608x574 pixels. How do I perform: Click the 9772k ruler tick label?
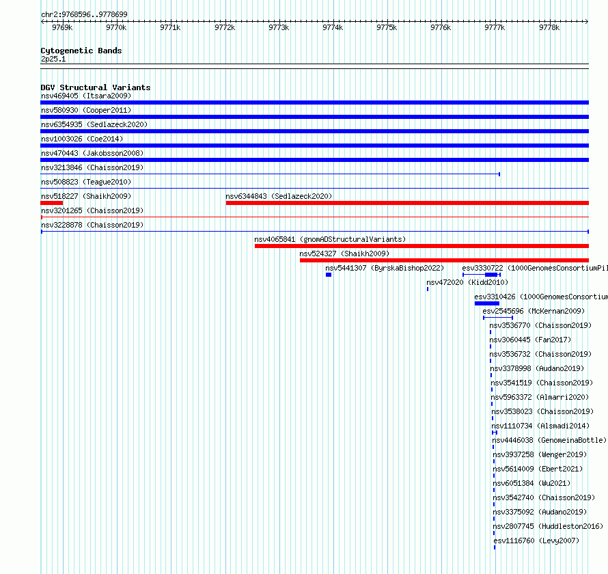pyautogui.click(x=225, y=27)
